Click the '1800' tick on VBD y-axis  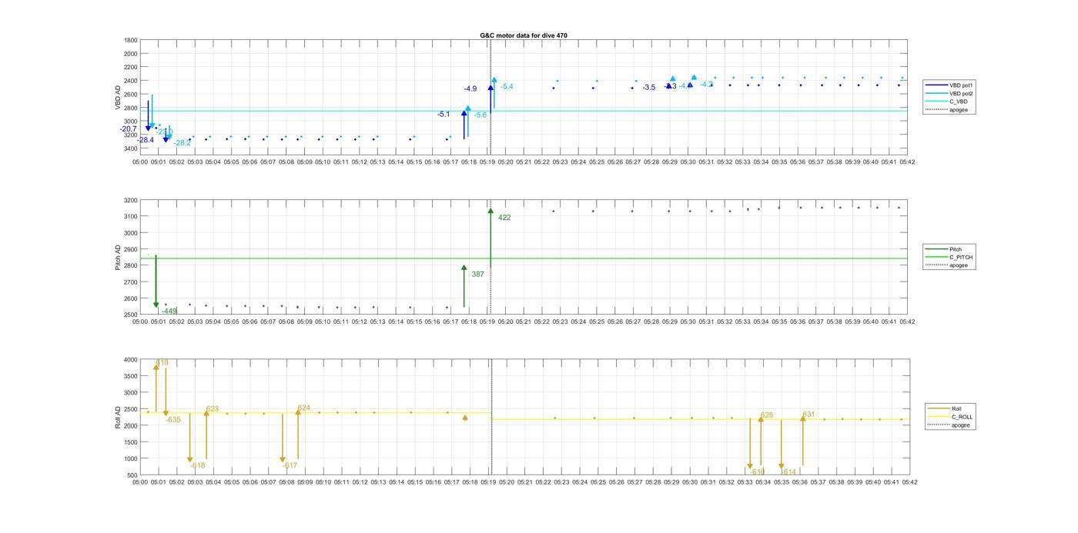click(x=131, y=41)
